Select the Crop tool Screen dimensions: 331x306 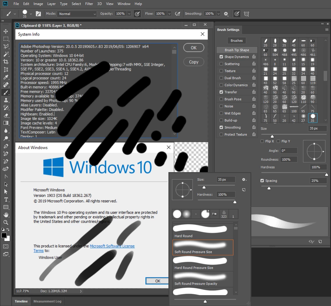(x=6, y=62)
